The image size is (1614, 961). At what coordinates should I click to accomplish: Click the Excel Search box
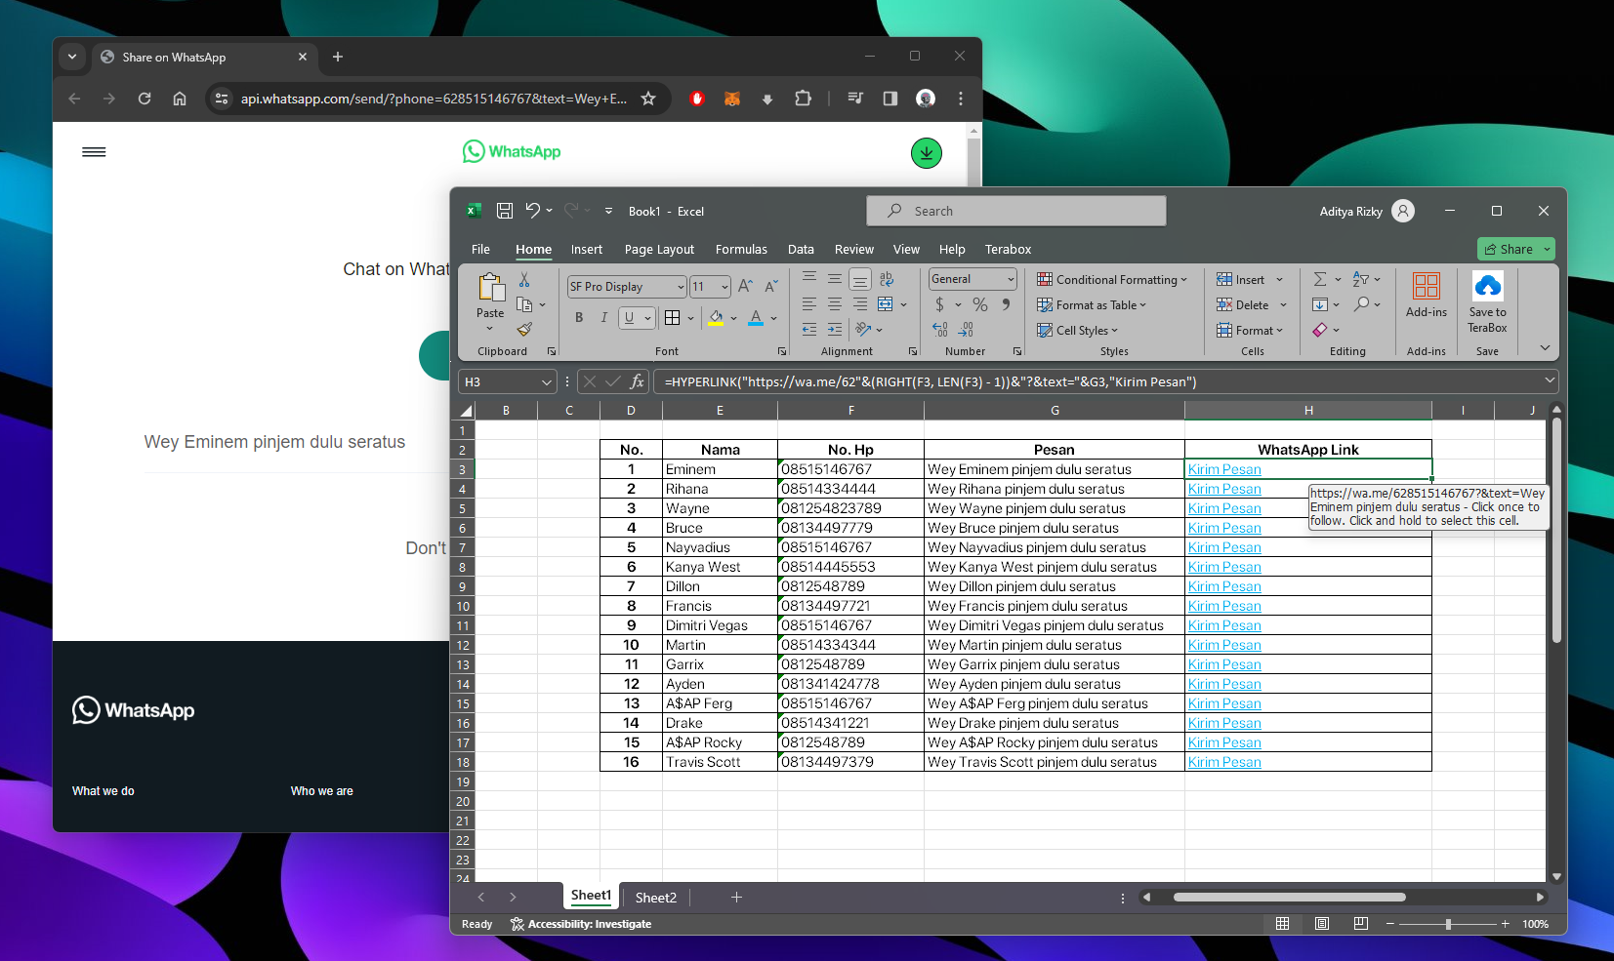click(x=1016, y=211)
